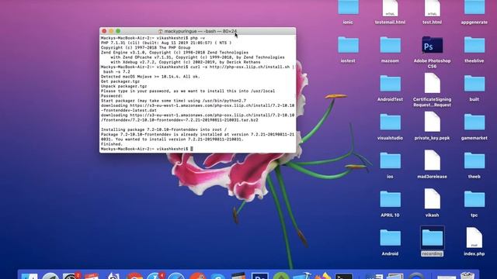
Task: Click the 'Please type in your password' line
Action: (x=188, y=91)
